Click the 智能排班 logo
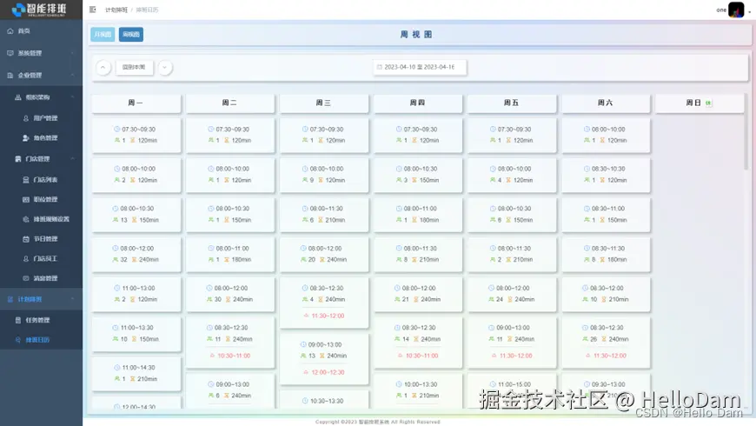756x426 pixels. point(41,10)
